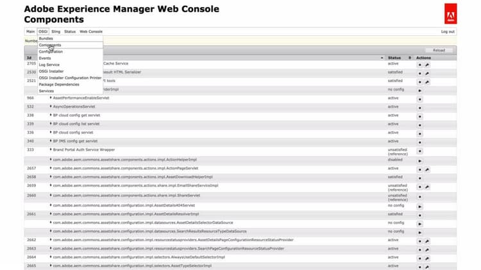Disable BP IMS config get servlet
481x270 pixels.
click(x=419, y=142)
